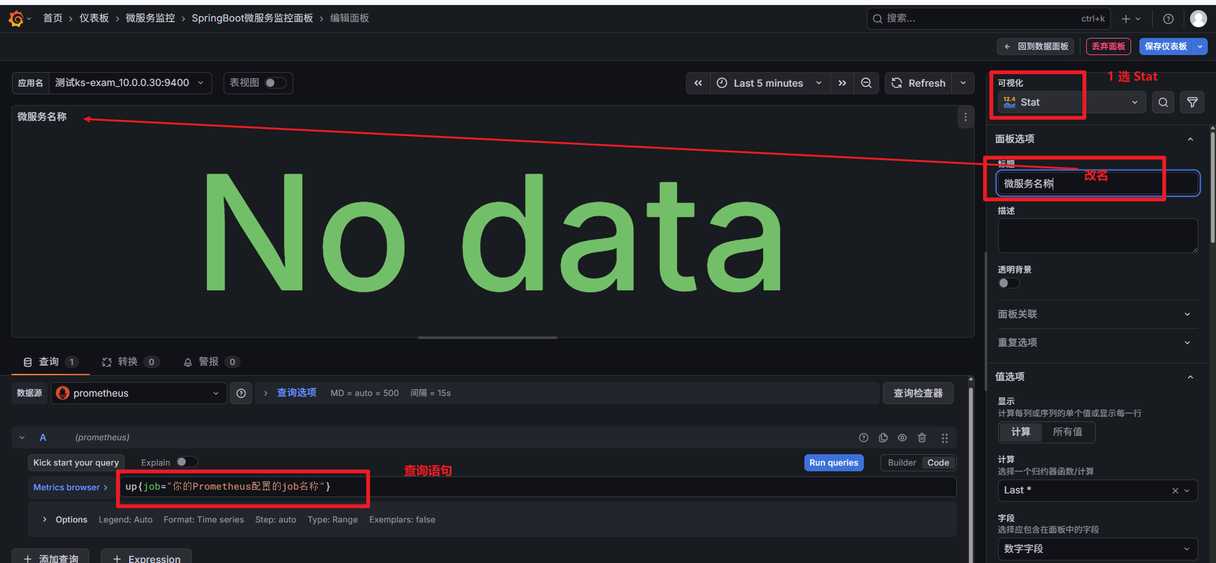Click the 描述 description textarea
Viewport: 1216px width, 563px height.
(x=1098, y=236)
